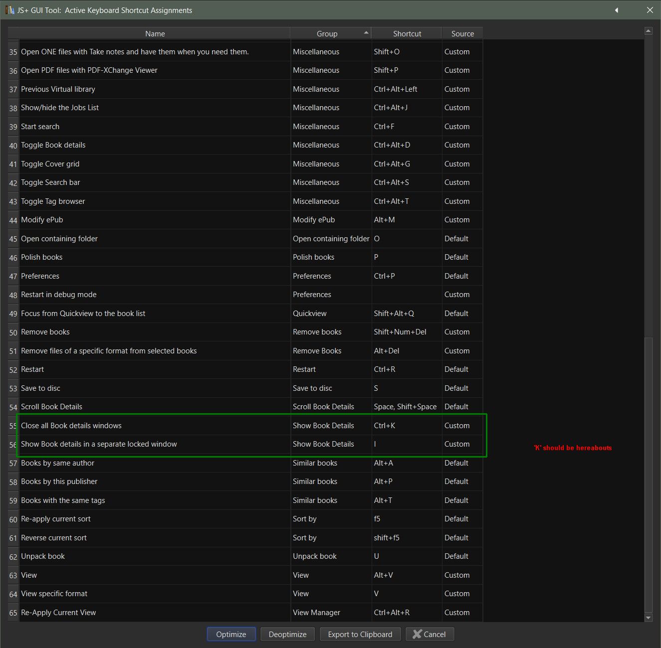Select the 'Books by same author' name cell
661x648 pixels.
point(155,463)
